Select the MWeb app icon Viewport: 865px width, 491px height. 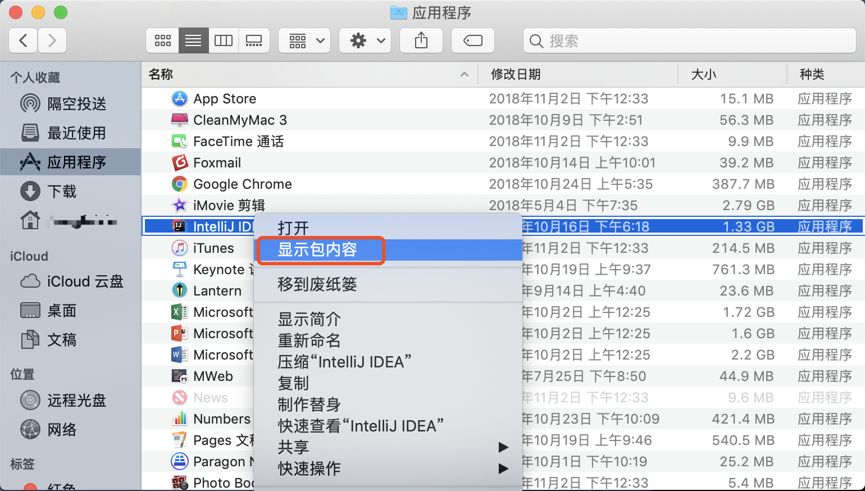[x=179, y=376]
